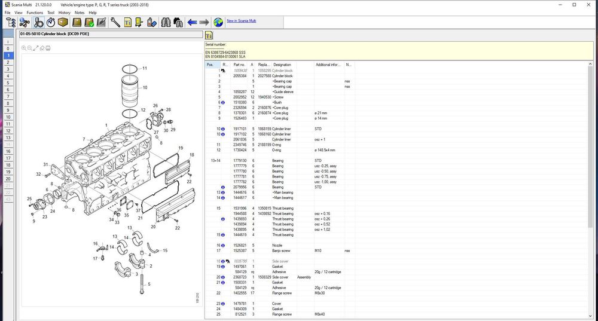Viewport: 598px width, 321px height.
Task: Click the Designation column header
Action: coord(282,64)
